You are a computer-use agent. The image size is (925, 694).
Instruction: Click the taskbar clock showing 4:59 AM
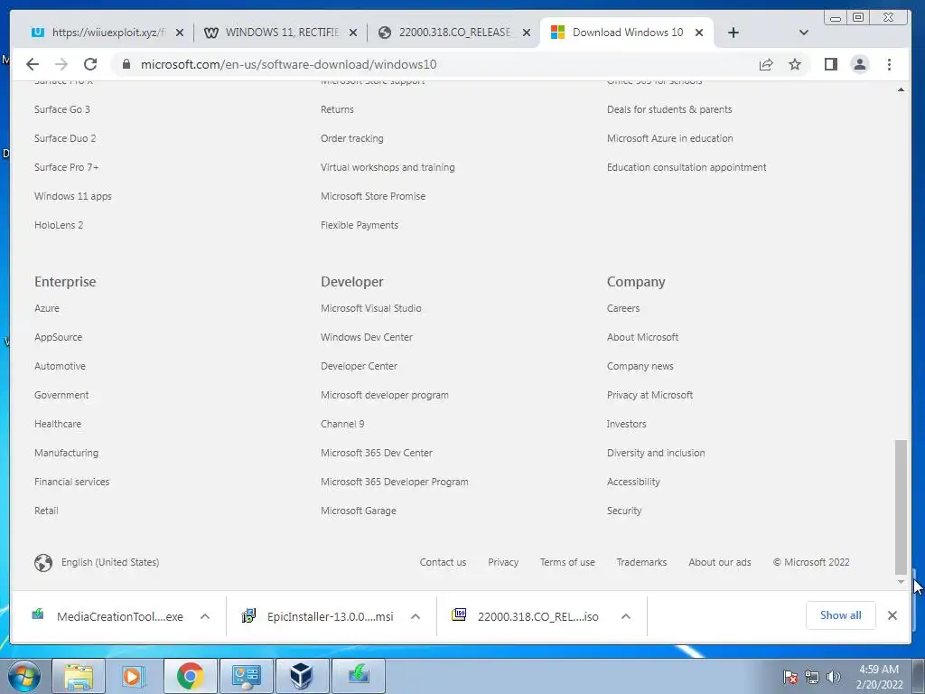point(879,677)
